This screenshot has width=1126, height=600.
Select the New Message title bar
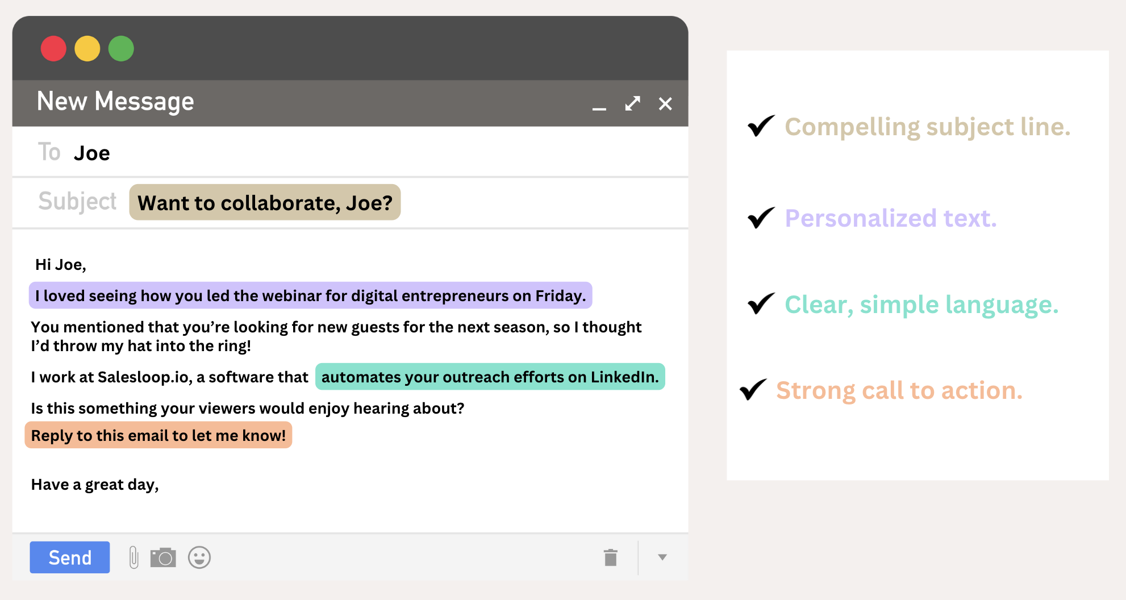pos(115,101)
